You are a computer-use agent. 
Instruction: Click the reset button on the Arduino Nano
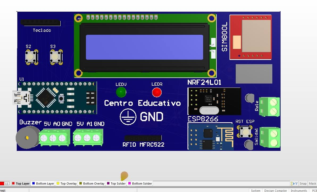[61, 99]
